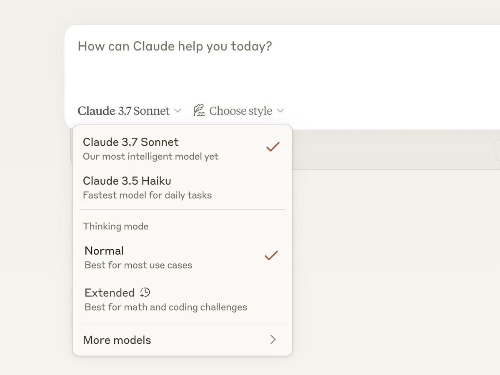Click 'Fastest model for daily tasks' text
Viewport: 500px width, 375px height.
(147, 195)
